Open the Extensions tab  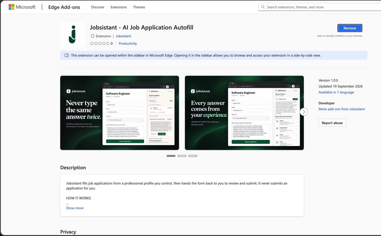pos(119,7)
